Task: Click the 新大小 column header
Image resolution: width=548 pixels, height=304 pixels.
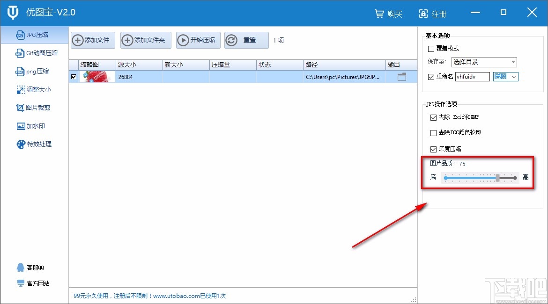Action: pos(186,65)
